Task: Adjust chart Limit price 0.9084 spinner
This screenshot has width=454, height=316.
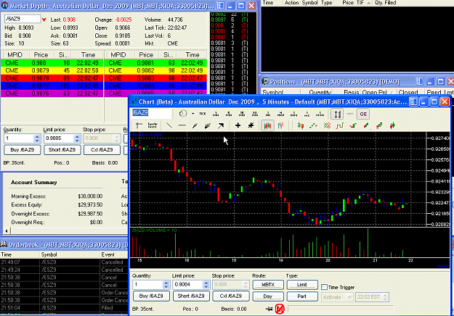Action: pyautogui.click(x=206, y=285)
